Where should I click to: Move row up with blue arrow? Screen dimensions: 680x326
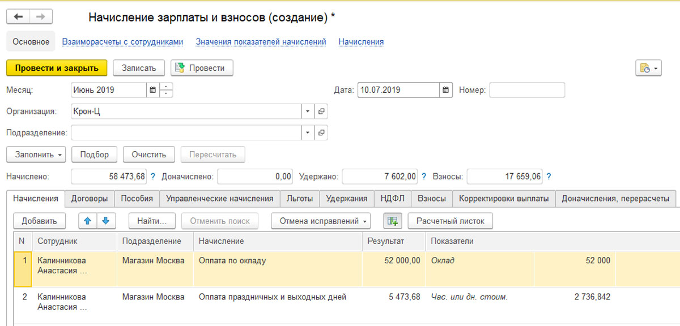click(x=87, y=221)
